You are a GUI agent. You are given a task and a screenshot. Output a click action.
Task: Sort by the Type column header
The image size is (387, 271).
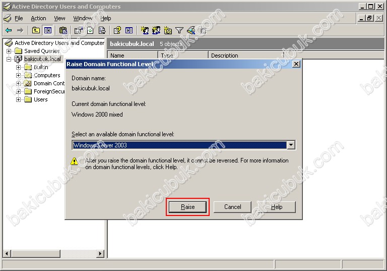tap(183, 56)
